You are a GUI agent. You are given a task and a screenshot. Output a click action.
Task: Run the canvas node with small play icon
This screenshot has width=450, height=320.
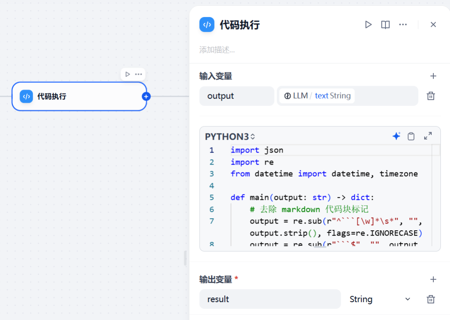coord(128,74)
